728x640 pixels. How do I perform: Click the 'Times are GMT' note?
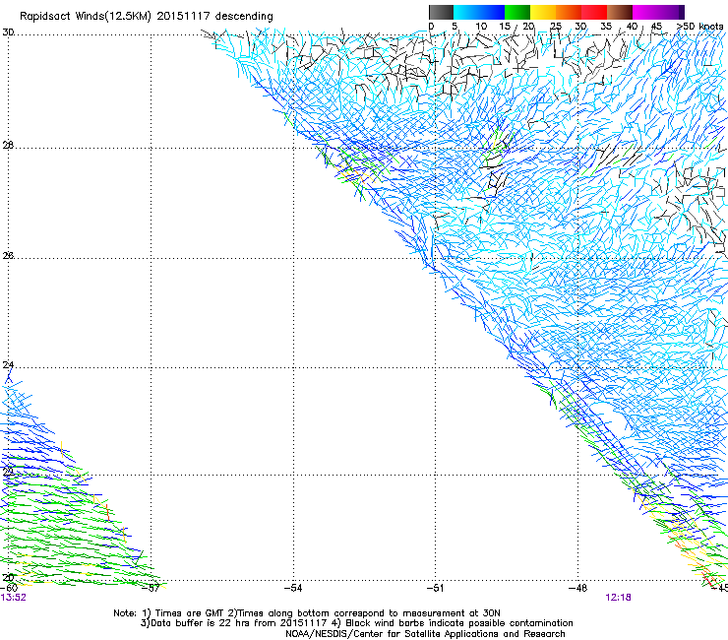coord(186,613)
